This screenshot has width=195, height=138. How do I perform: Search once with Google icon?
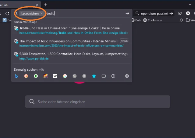[65, 76]
